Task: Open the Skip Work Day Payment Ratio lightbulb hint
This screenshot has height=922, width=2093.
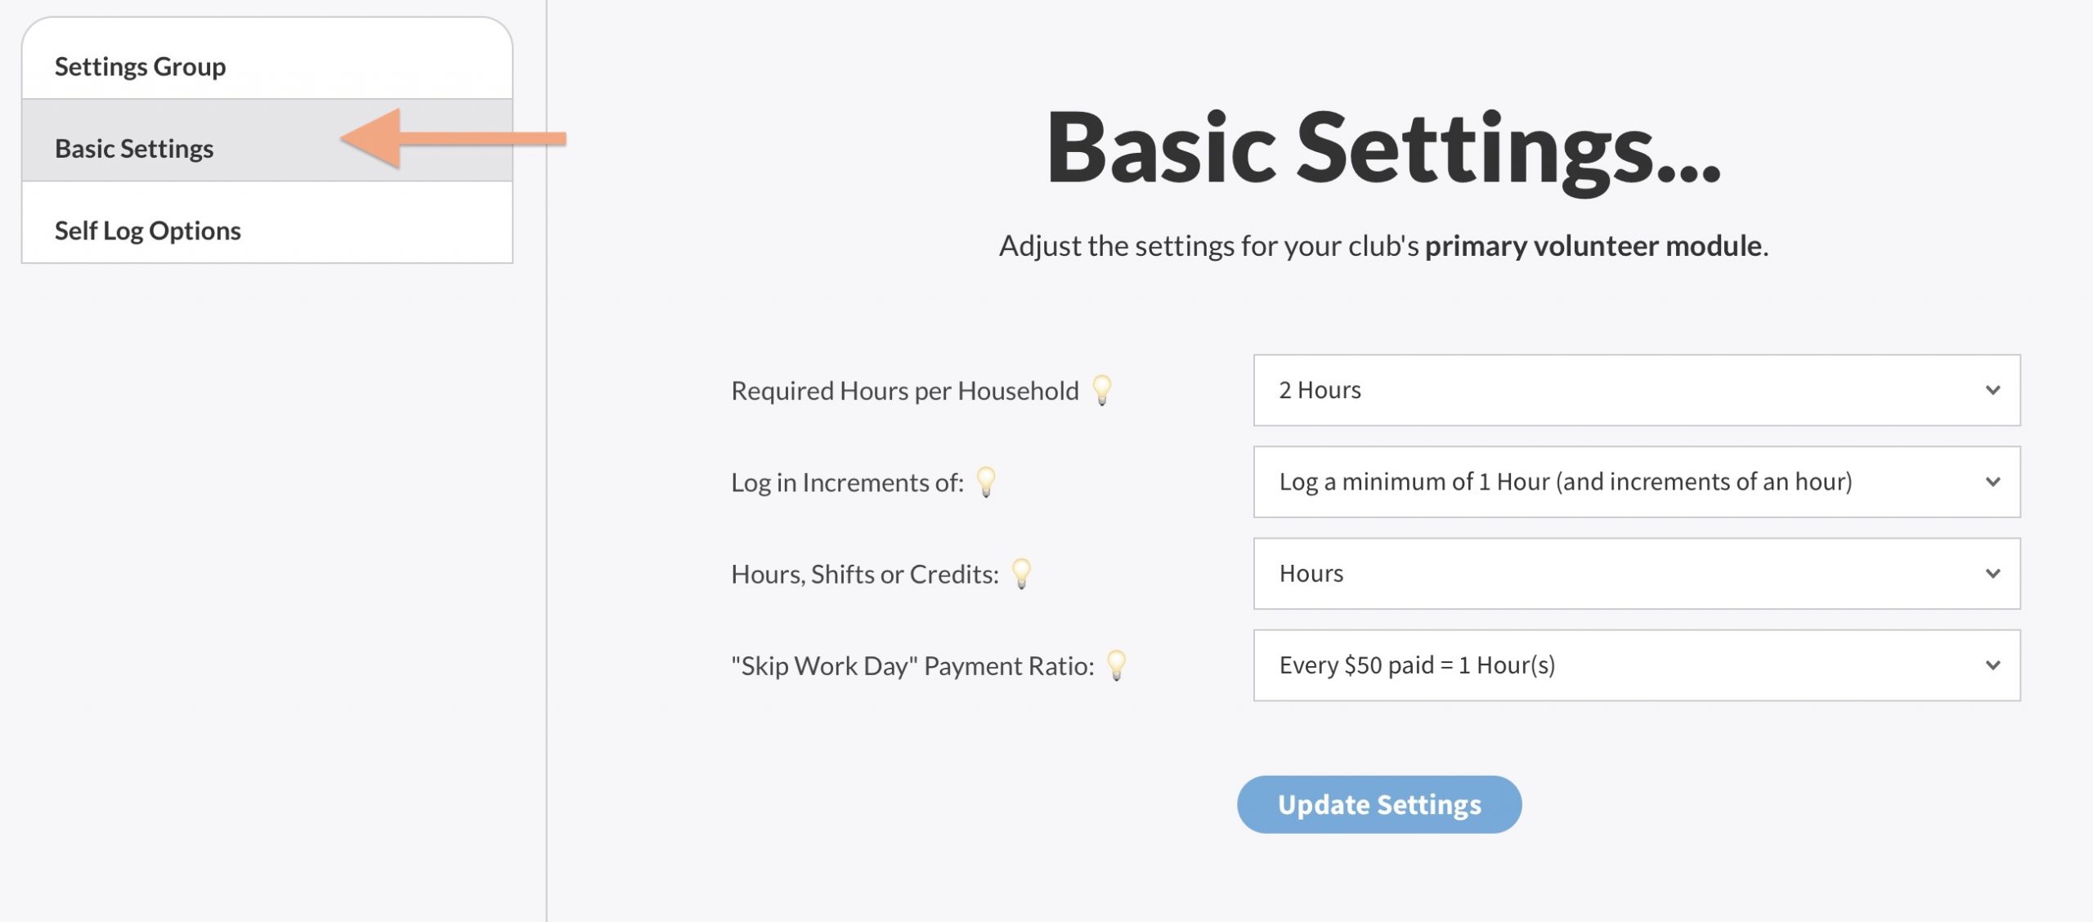Action: 1116,664
